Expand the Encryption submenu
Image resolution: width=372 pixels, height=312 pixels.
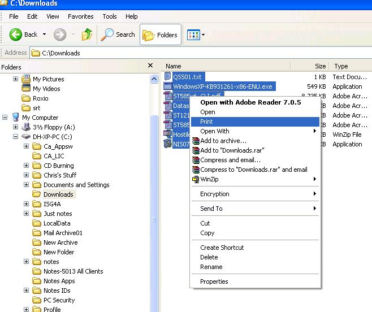[x=256, y=194]
